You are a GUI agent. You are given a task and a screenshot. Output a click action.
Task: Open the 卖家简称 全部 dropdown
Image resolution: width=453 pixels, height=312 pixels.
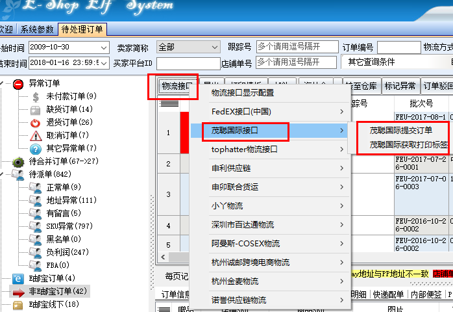point(214,47)
